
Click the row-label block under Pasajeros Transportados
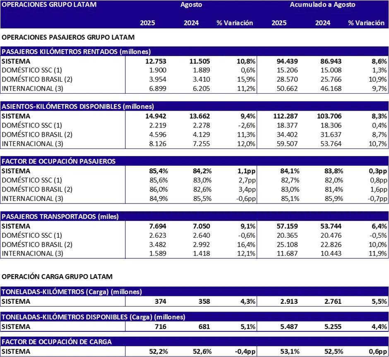[62, 240]
